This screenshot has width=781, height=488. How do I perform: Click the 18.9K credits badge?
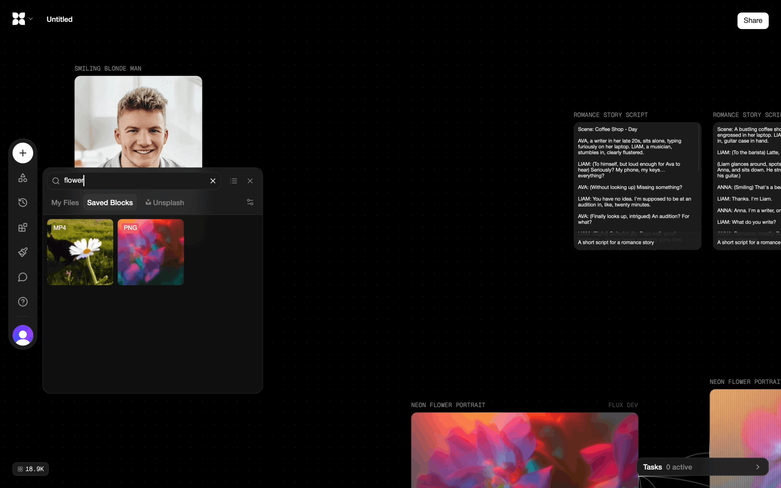pos(31,469)
